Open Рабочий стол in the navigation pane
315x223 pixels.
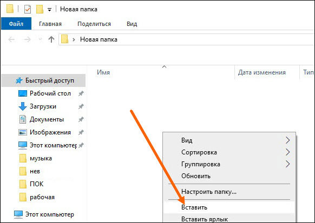(x=50, y=93)
